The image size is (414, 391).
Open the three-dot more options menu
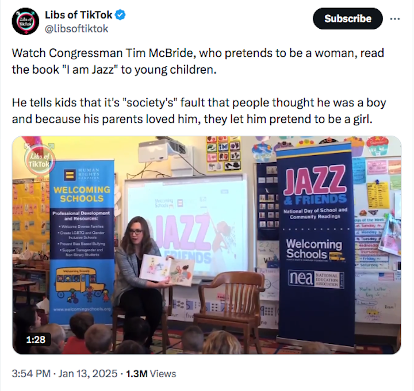(x=394, y=19)
